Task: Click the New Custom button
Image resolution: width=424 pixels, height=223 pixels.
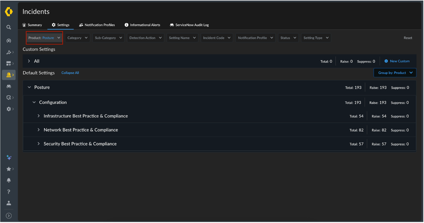Action: point(397,61)
